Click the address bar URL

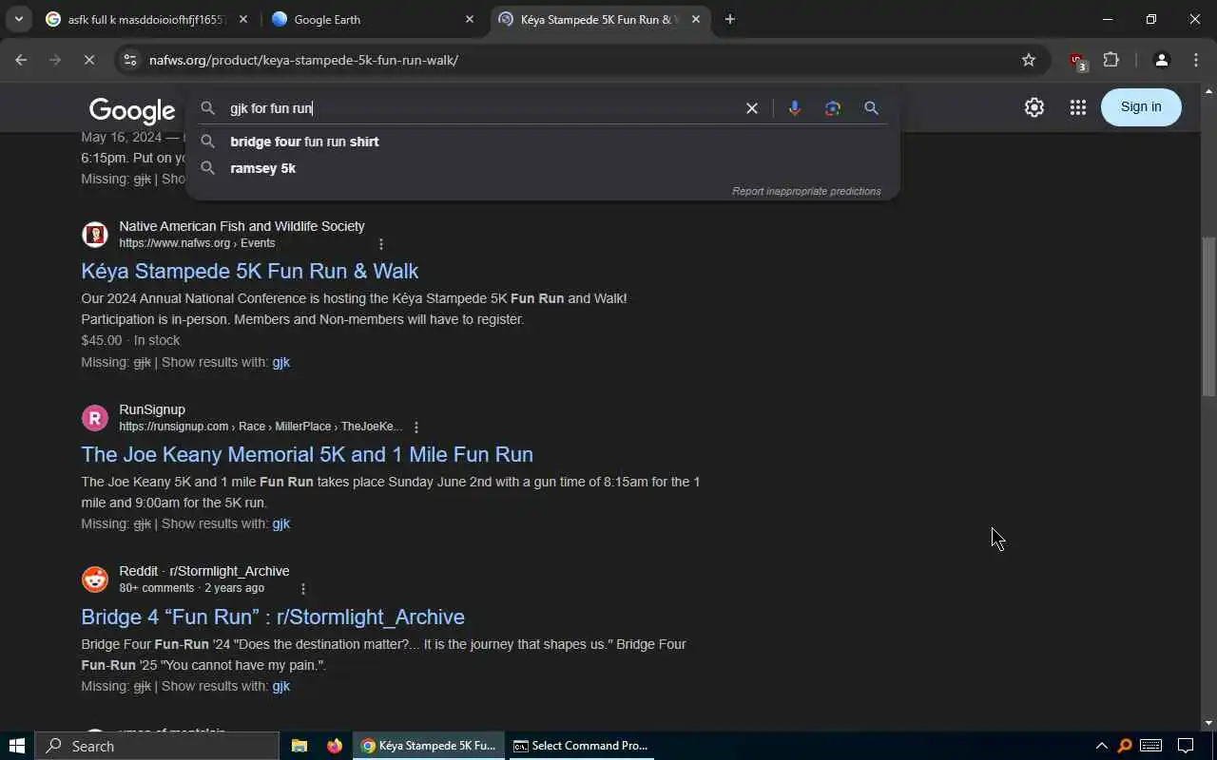tap(304, 60)
